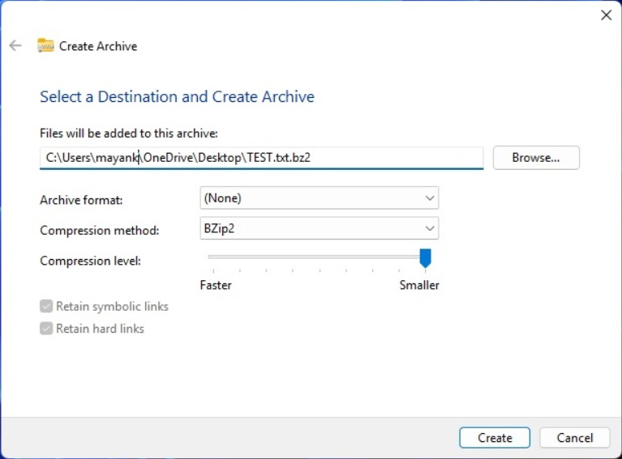Click the compression level slider handle
Viewport: 622px width, 459px height.
[x=425, y=258]
